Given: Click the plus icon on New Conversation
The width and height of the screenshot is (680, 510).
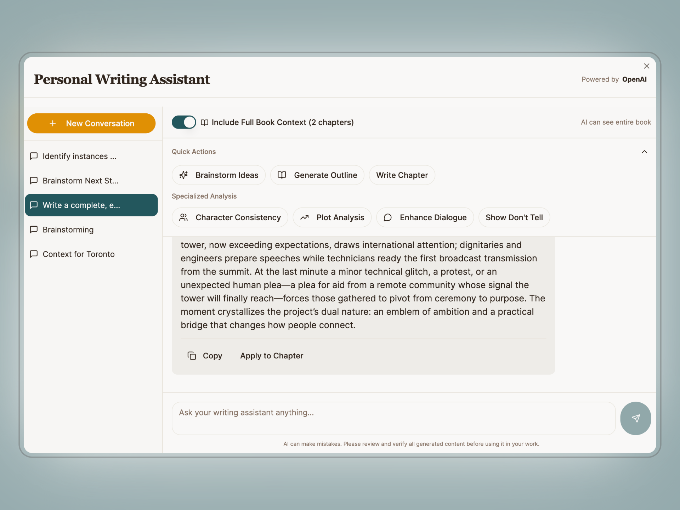Looking at the screenshot, I should point(52,123).
